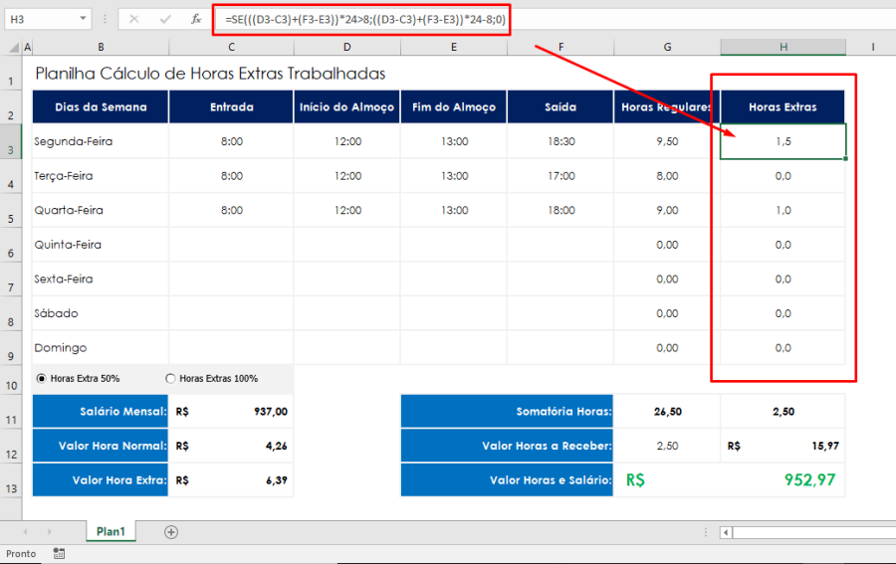Click the 'Sábado' cell
The width and height of the screenshot is (896, 564).
(101, 312)
